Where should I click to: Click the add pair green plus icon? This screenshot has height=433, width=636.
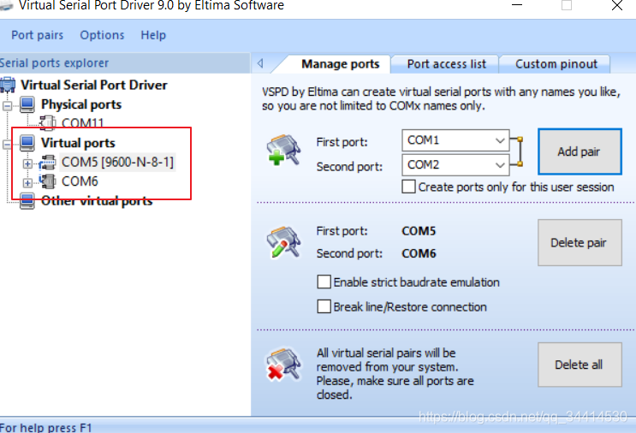[x=283, y=150]
